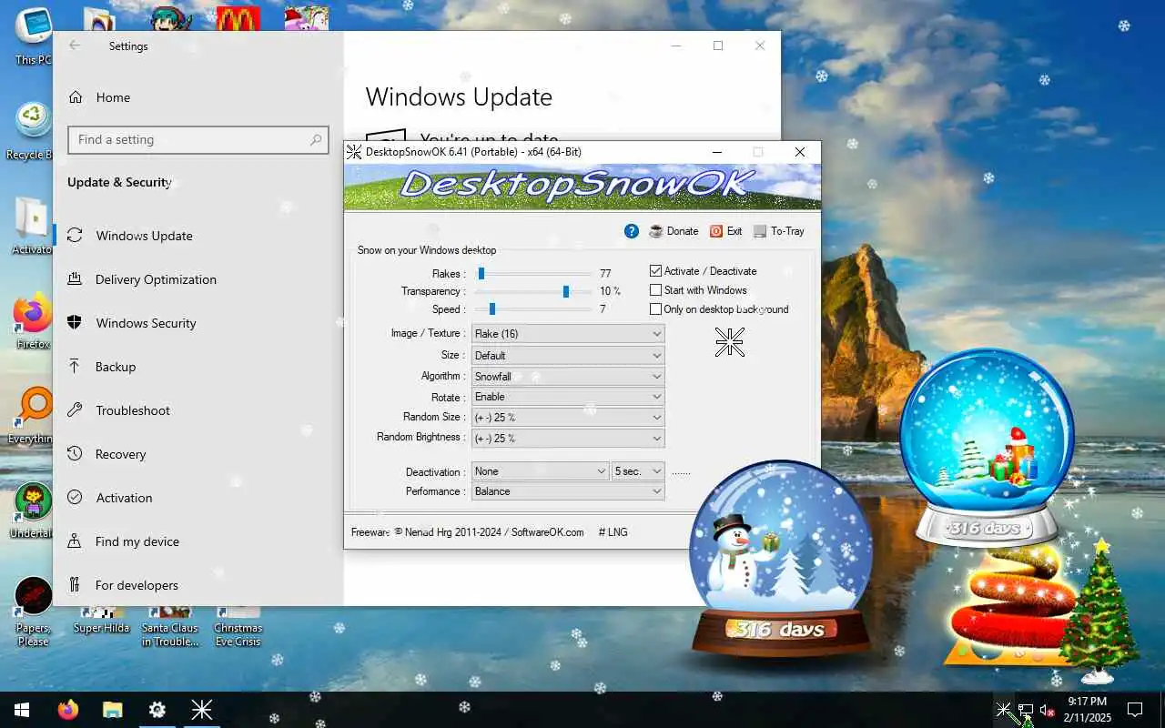Toggle the Activate / Deactivate checkbox

(x=655, y=271)
